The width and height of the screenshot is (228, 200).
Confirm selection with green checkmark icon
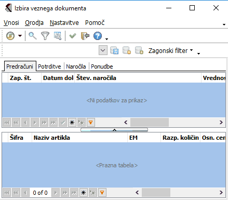click(x=73, y=36)
